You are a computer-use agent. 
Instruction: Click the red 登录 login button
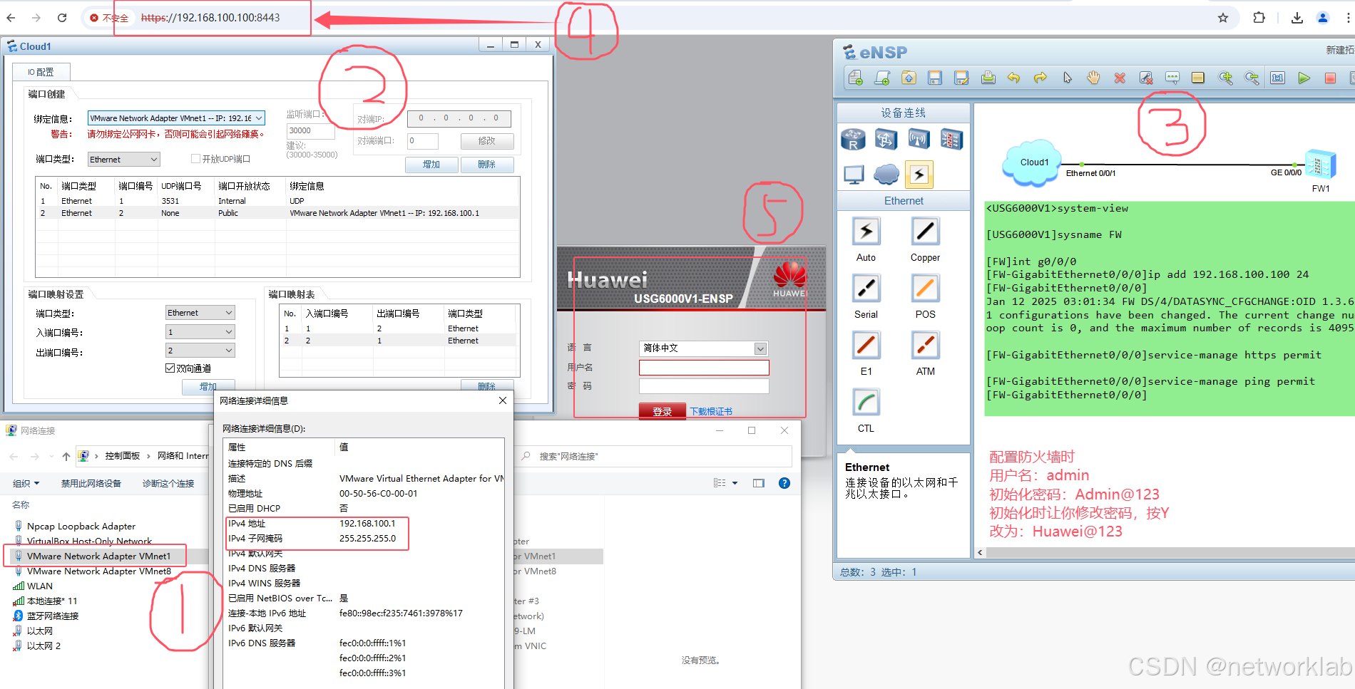tap(662, 411)
